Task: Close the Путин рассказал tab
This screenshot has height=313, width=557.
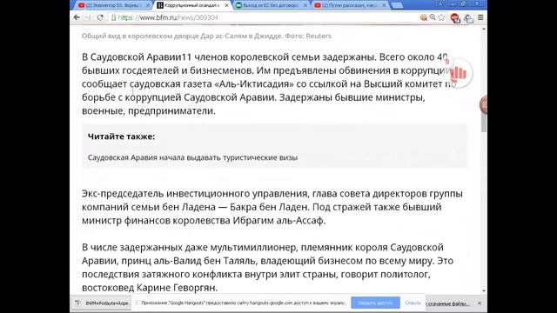Action: pyautogui.click(x=384, y=5)
